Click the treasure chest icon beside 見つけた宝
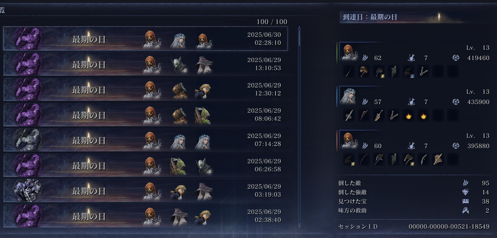The image size is (497, 238). point(465,201)
